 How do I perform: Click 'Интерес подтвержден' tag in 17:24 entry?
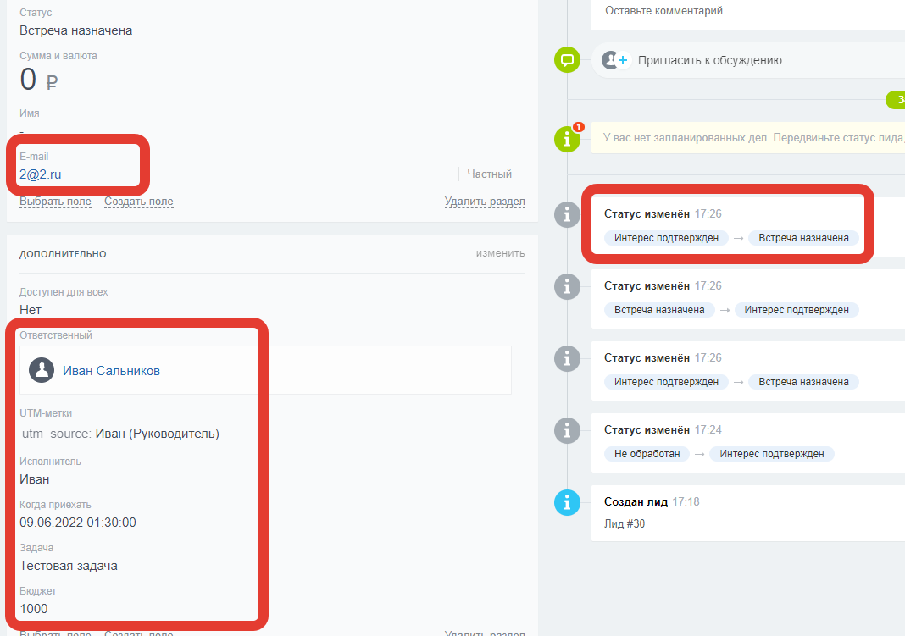(x=772, y=454)
